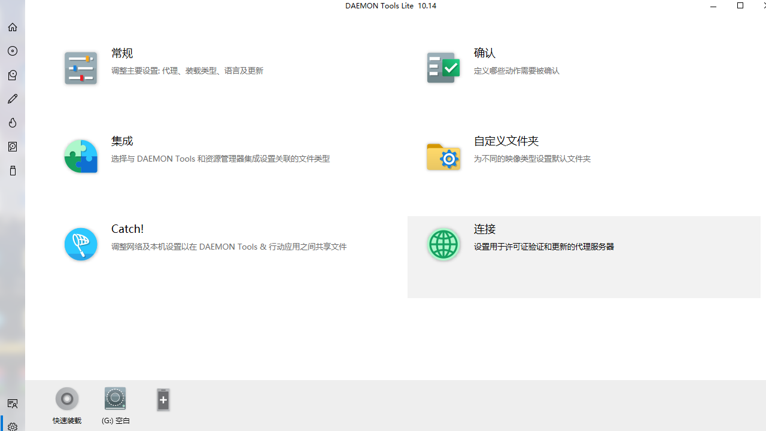Screen dimensions: 766x431
Task: Select the Images disc icon in sidebar
Action: 12,51
